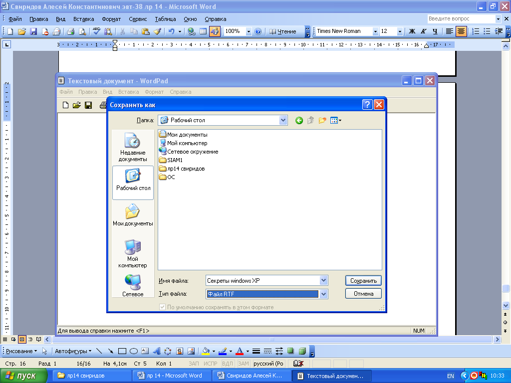This screenshot has height=383, width=511.
Task: Expand Имя файла dropdown arrow
Action: pyautogui.click(x=323, y=280)
